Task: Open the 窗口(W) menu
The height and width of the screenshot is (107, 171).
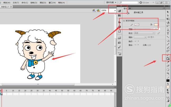Action: (x=52, y=3)
